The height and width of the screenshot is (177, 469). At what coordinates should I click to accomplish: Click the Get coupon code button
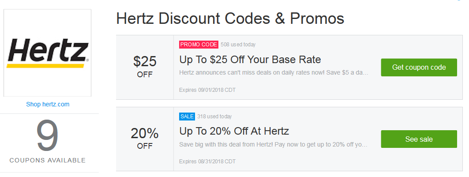[419, 67]
